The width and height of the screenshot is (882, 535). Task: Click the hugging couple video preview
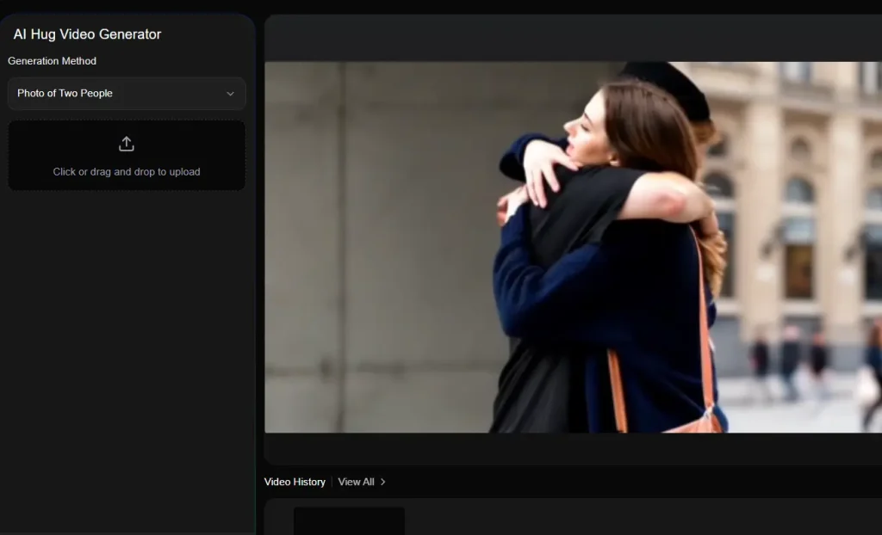[573, 245]
